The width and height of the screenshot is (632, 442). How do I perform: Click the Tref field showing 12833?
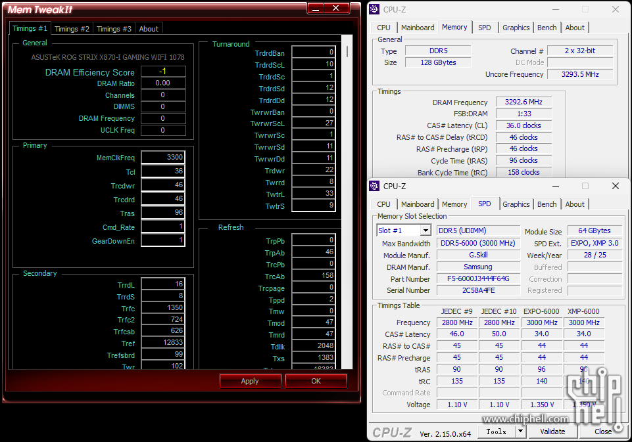(163, 342)
